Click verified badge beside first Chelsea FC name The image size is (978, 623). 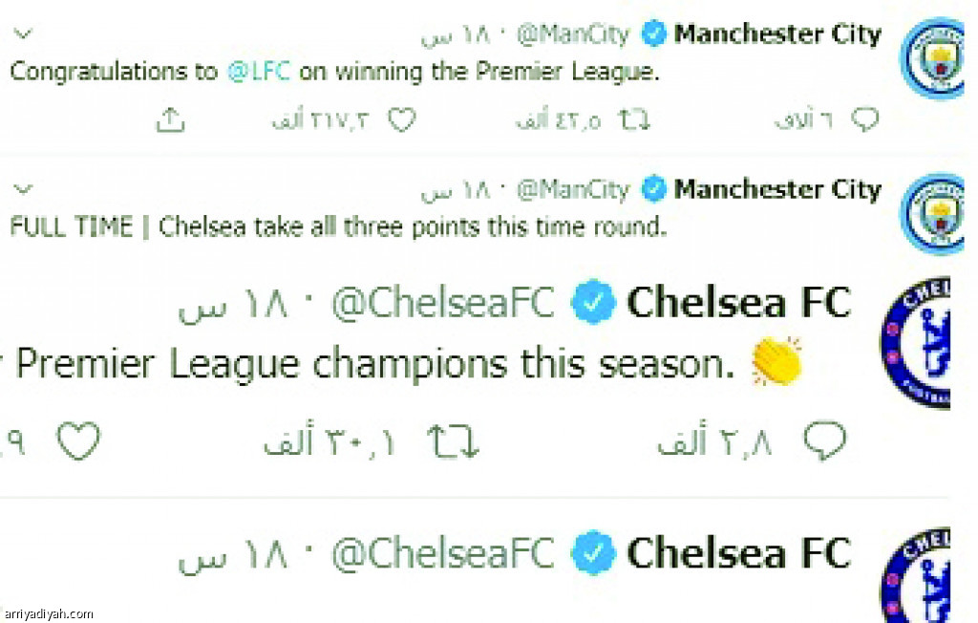tap(593, 302)
